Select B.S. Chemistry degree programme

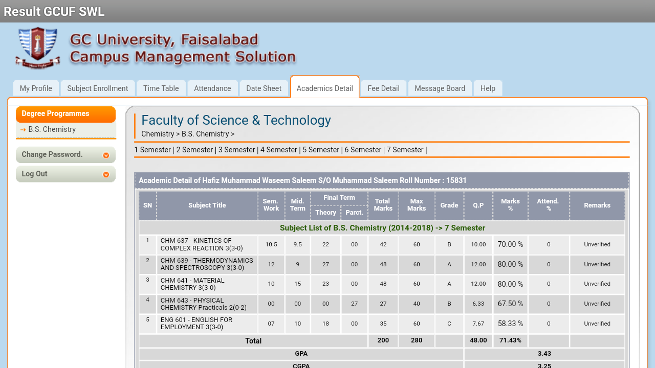[52, 130]
